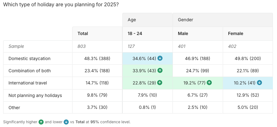Click the up arrow beside 33.9% (43)
Screen dimensions: 277x127
[x=160, y=71]
